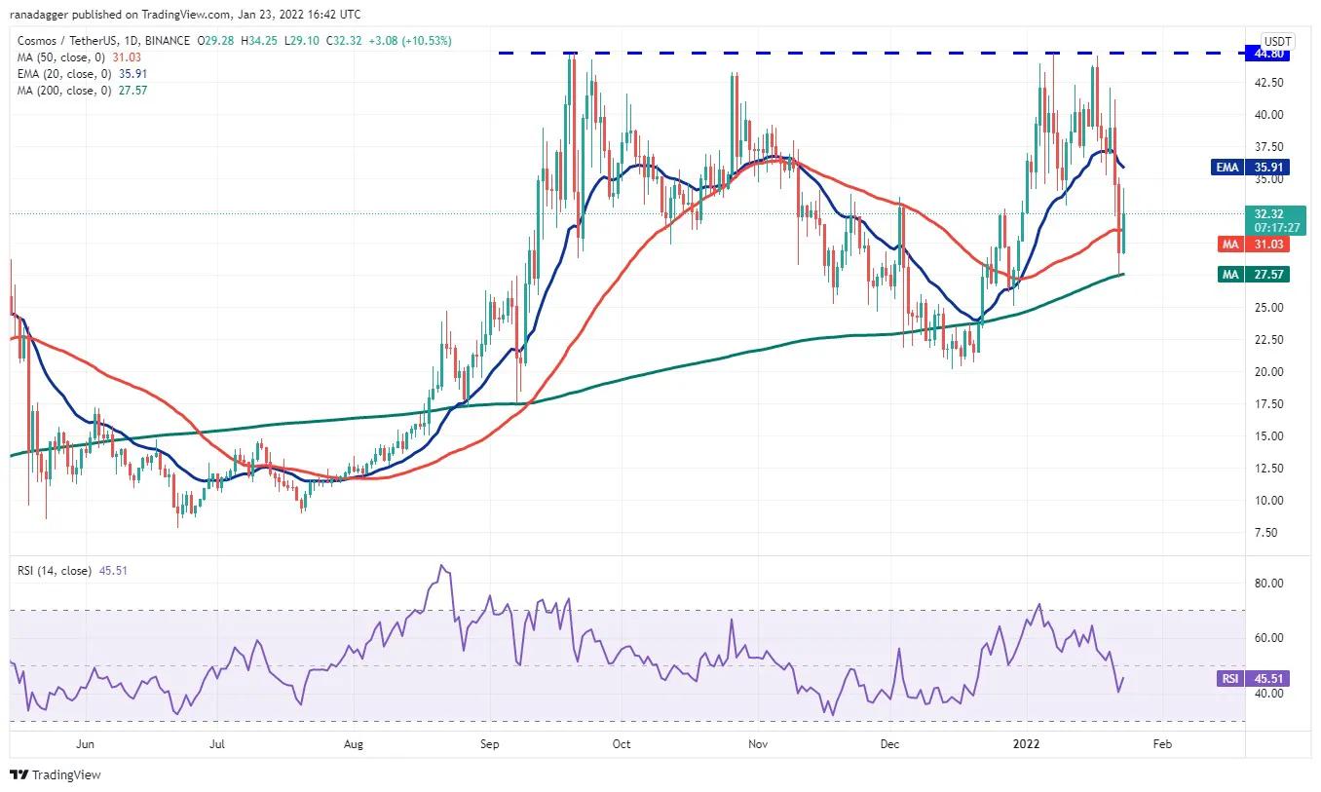Toggle the MA (200, close, 0) indicator
This screenshot has height=792, width=1321.
click(66, 90)
